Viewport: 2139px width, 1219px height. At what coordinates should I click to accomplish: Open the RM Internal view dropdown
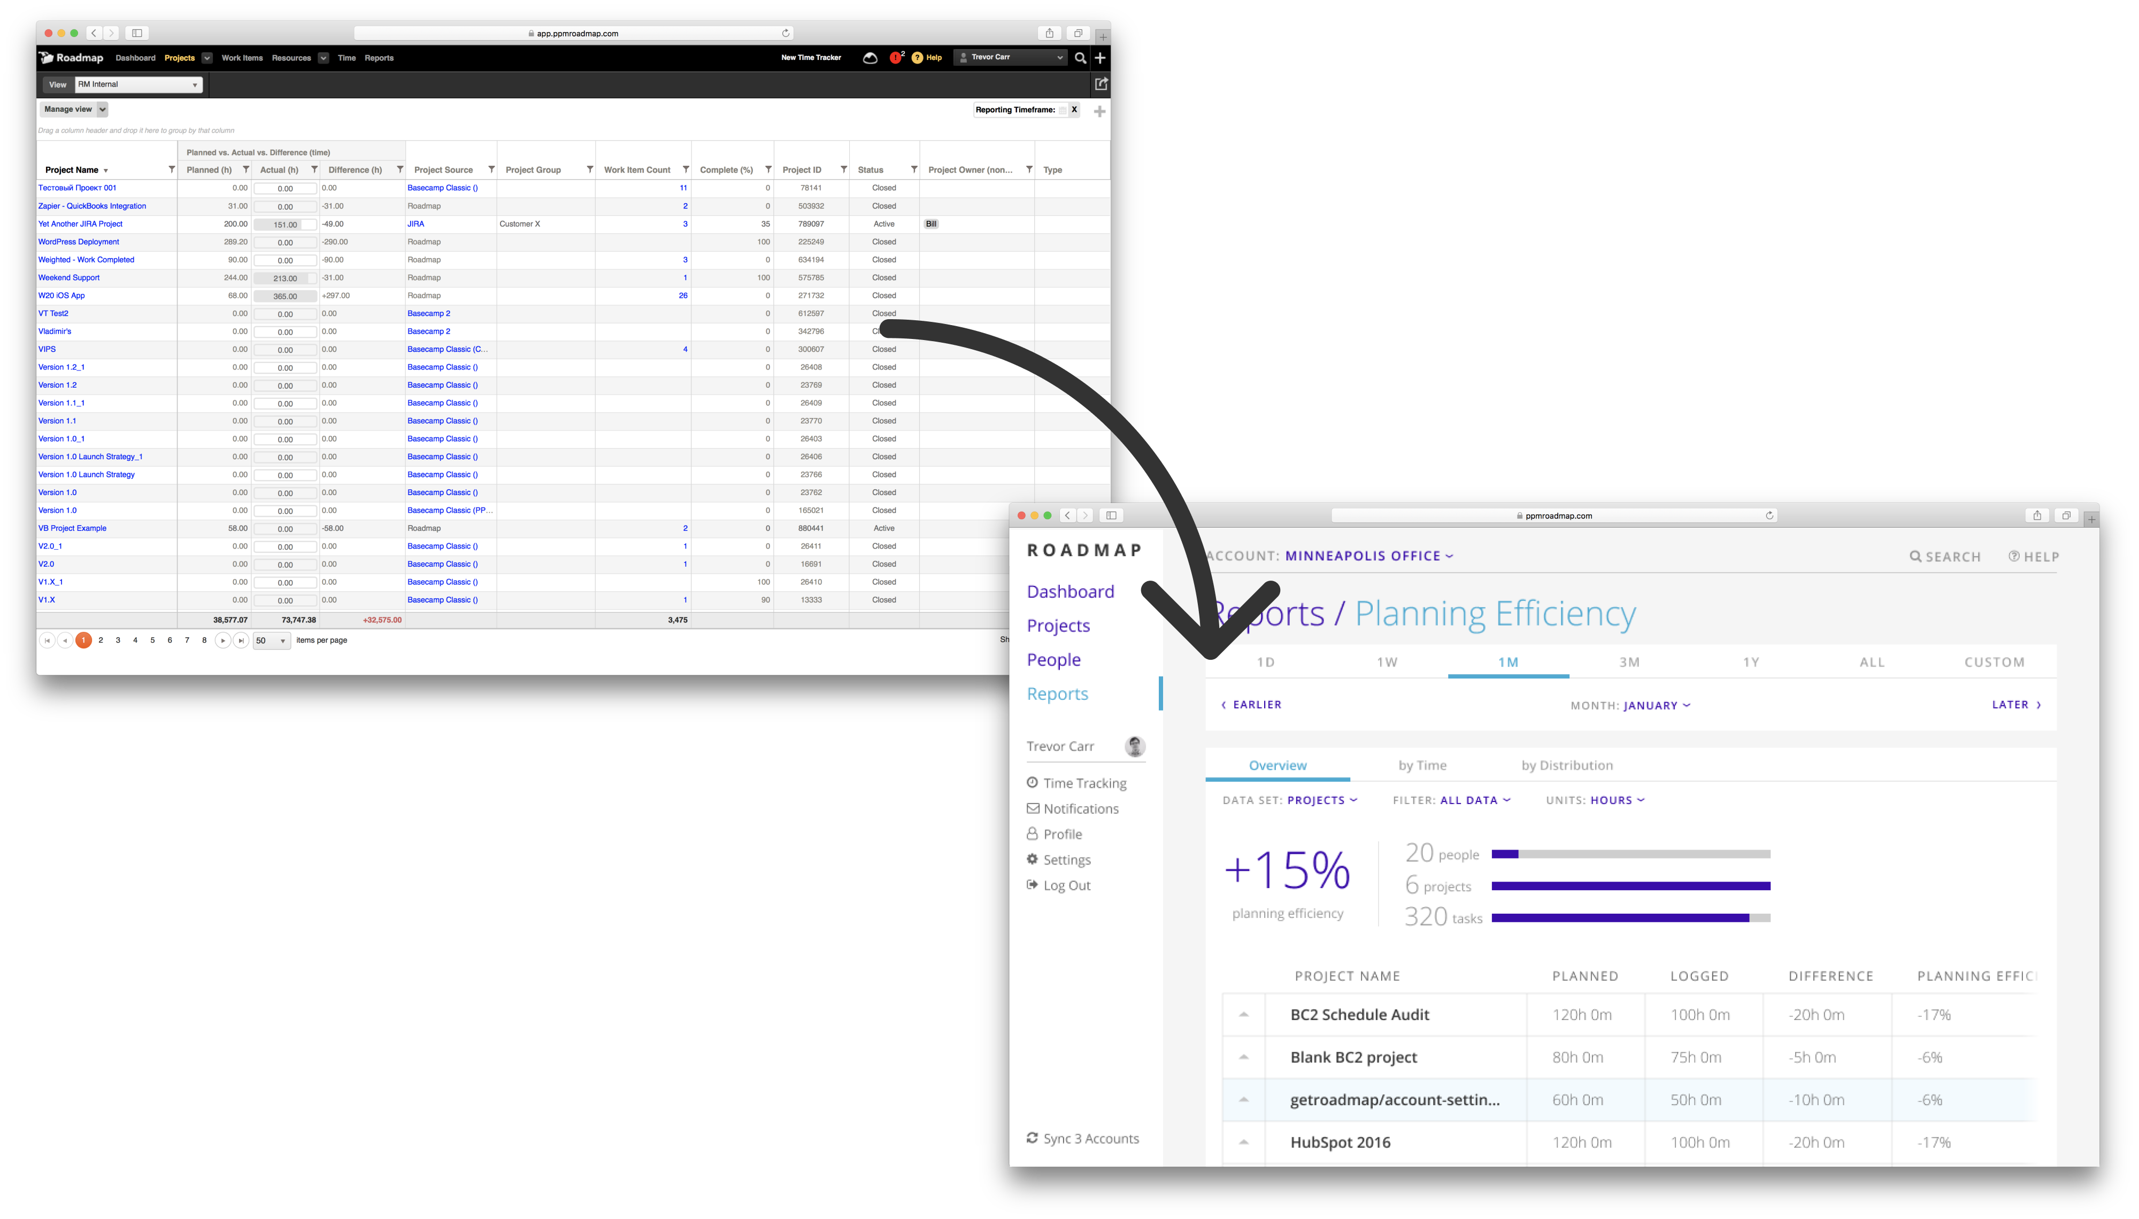pyautogui.click(x=139, y=84)
